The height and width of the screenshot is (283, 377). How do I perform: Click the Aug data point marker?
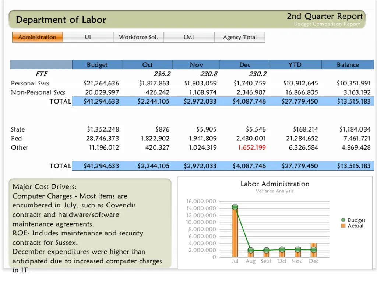point(251,250)
